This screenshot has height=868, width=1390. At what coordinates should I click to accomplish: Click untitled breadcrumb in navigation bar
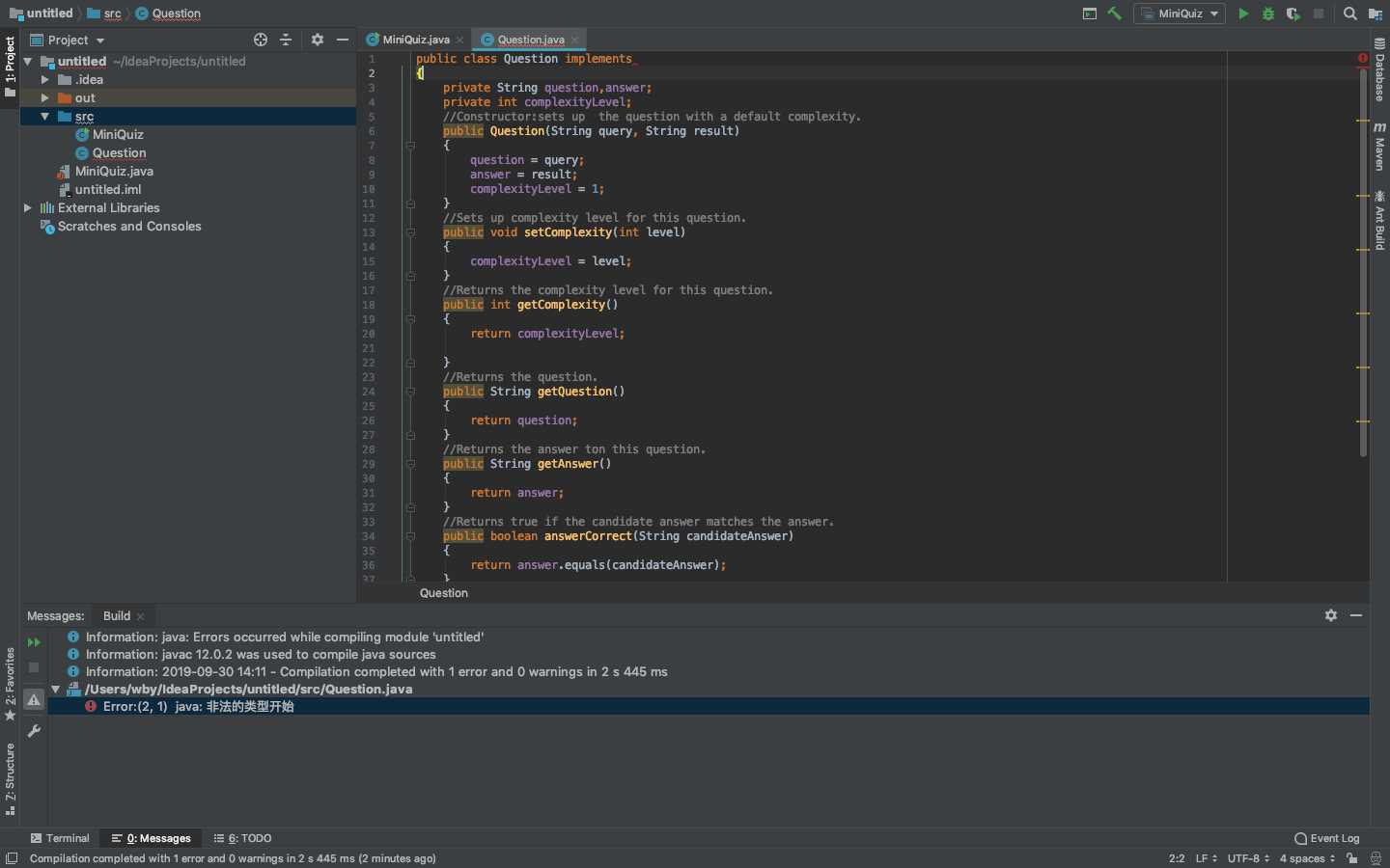(x=42, y=14)
